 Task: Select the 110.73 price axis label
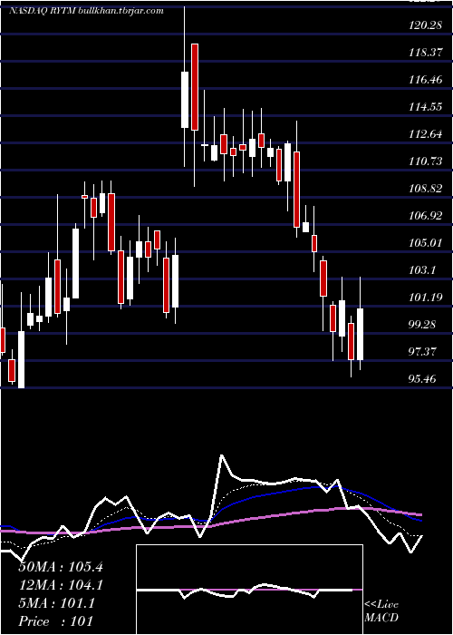click(426, 161)
